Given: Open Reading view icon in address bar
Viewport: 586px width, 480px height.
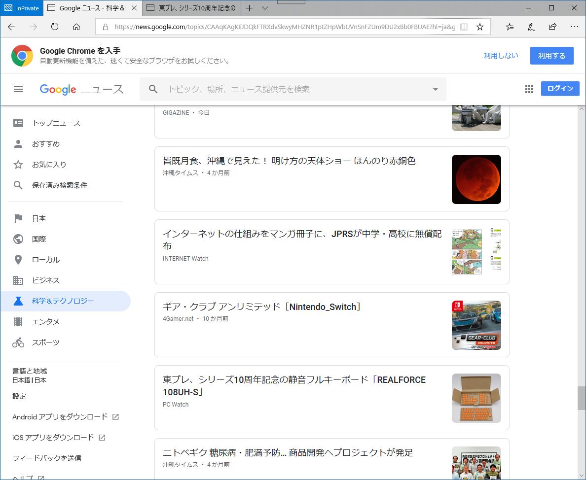Looking at the screenshot, I should [x=464, y=27].
